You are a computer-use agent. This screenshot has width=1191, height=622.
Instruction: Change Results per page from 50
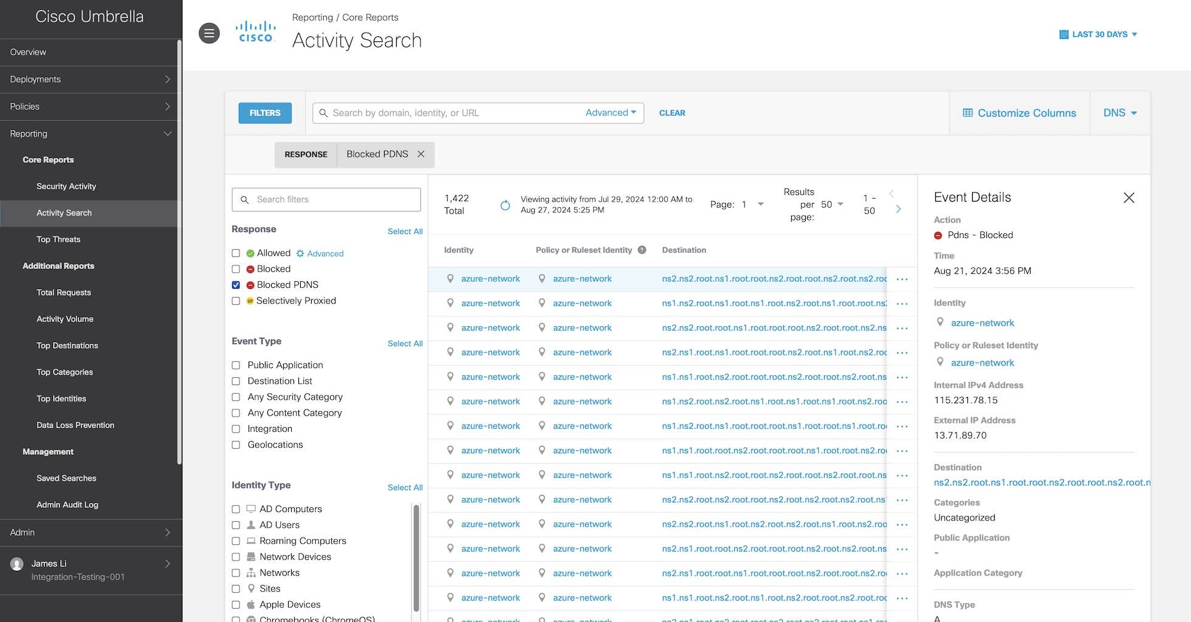click(x=830, y=204)
